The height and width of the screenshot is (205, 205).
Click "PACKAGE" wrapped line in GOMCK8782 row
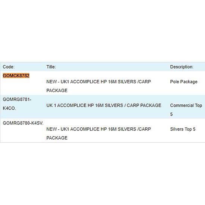click(x=57, y=91)
